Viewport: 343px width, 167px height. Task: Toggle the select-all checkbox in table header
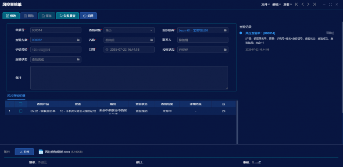click(x=21, y=104)
